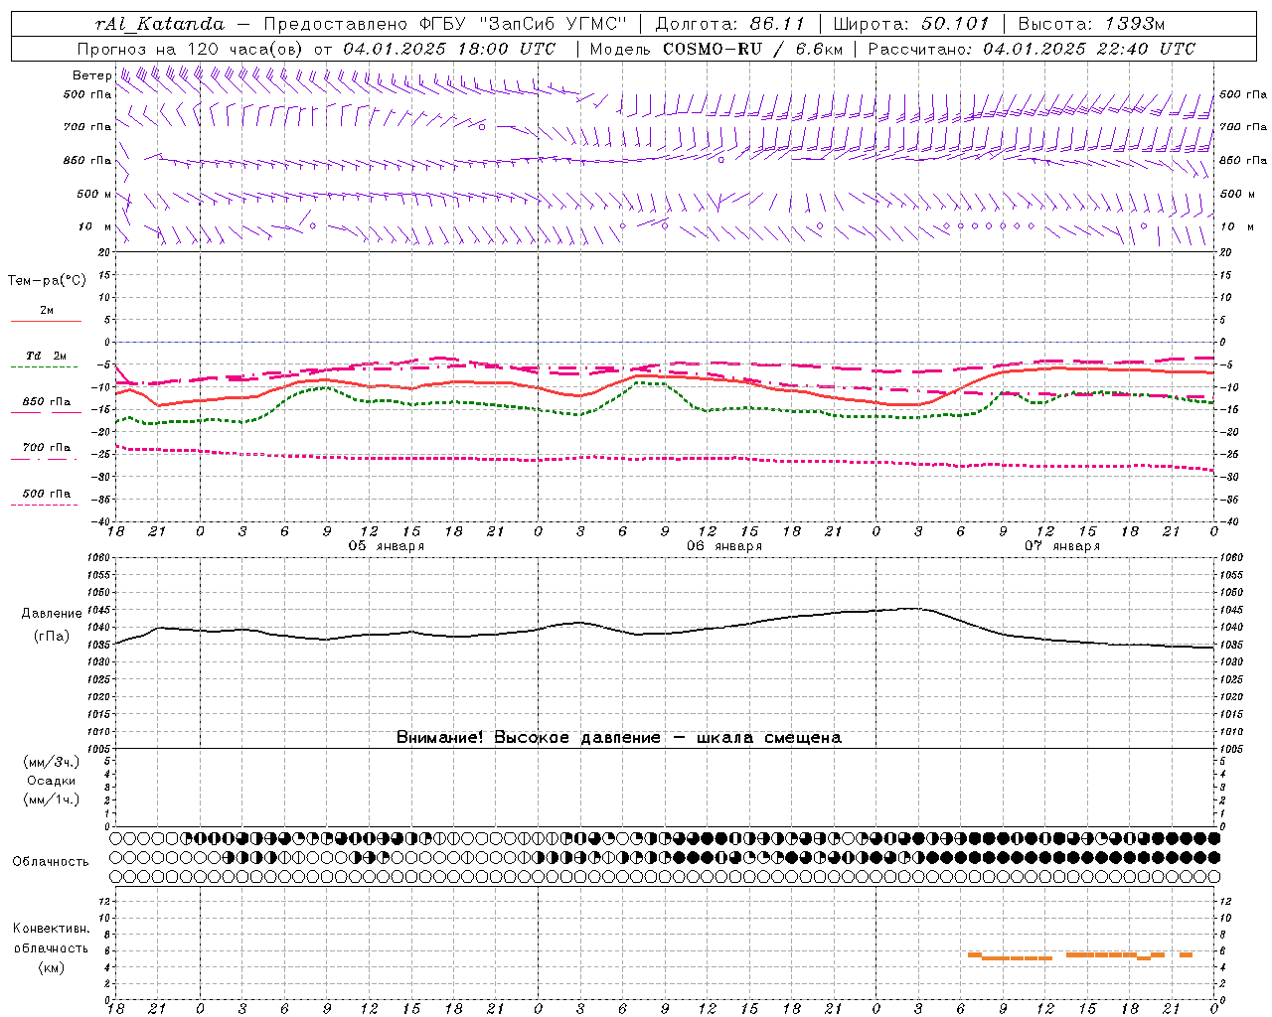Click the 'Широта: 50.101' latitude value
Image resolution: width=1272 pixels, height=1017 pixels.
[911, 24]
